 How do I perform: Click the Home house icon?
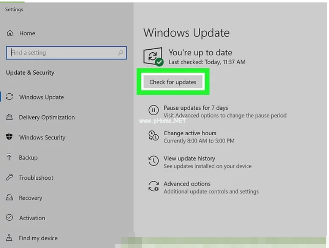(x=10, y=33)
